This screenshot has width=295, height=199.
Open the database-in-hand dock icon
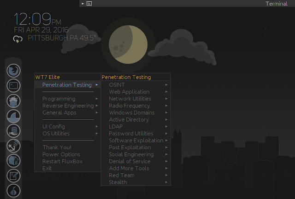[x=13, y=131]
